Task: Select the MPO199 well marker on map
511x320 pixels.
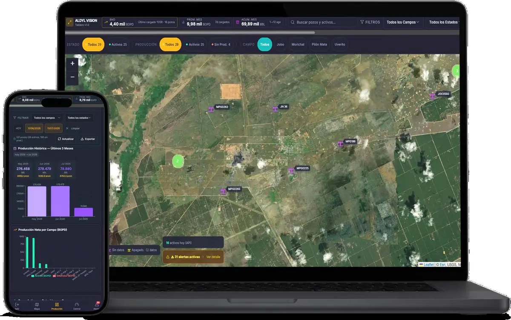Action: [340, 144]
